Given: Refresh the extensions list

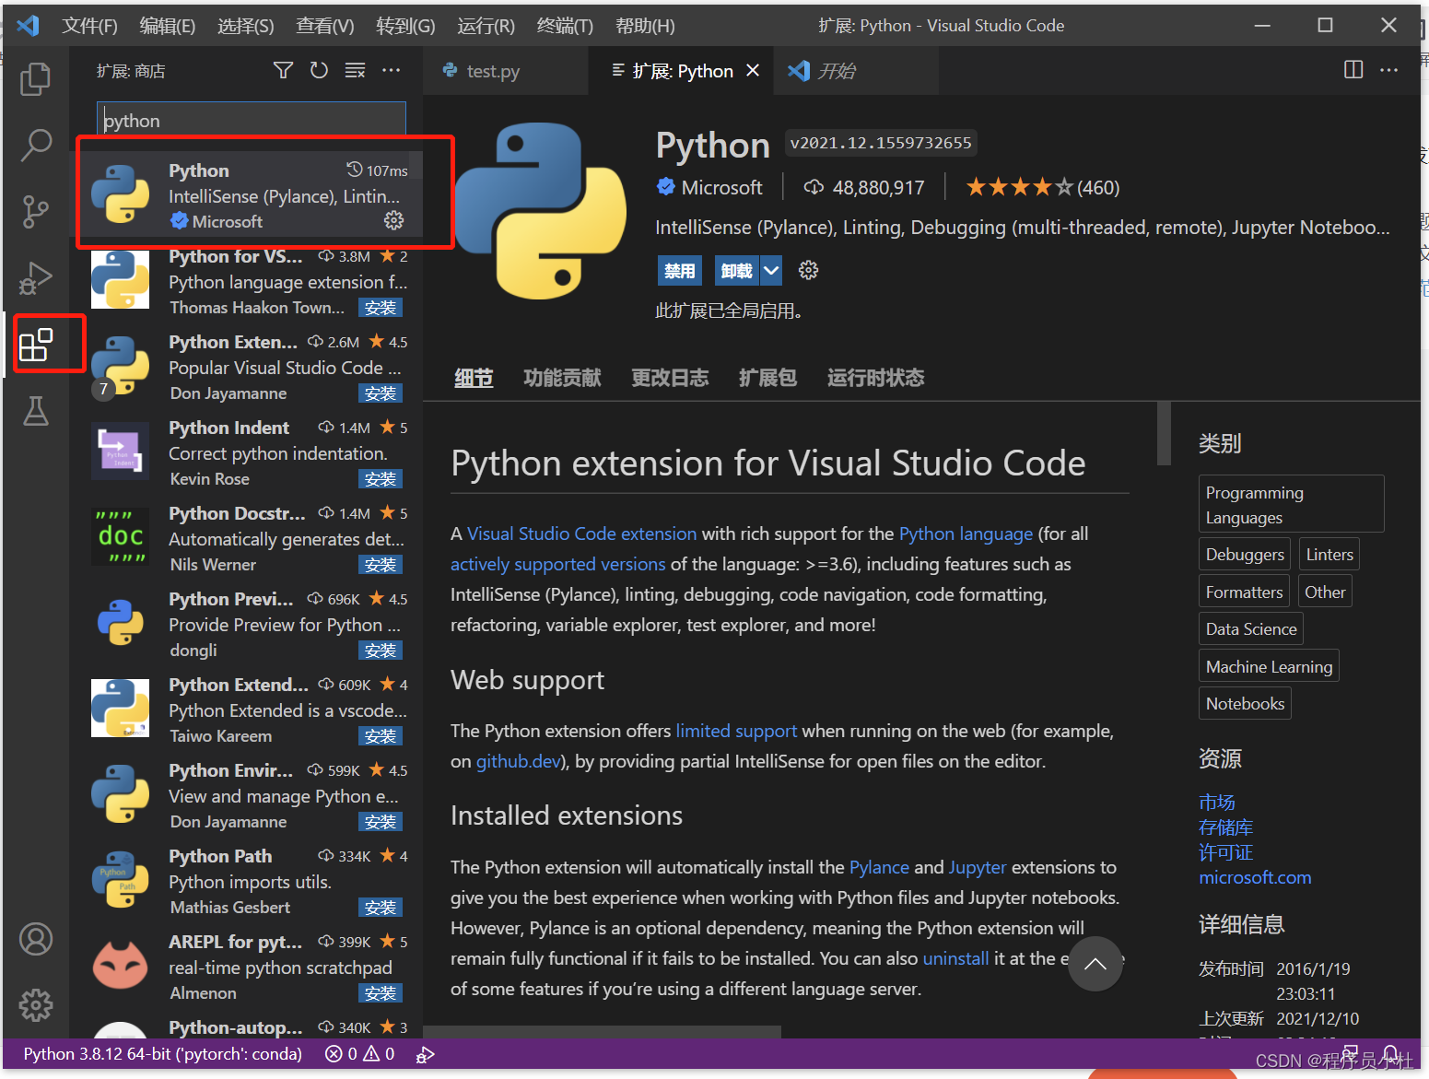Looking at the screenshot, I should coord(319,71).
